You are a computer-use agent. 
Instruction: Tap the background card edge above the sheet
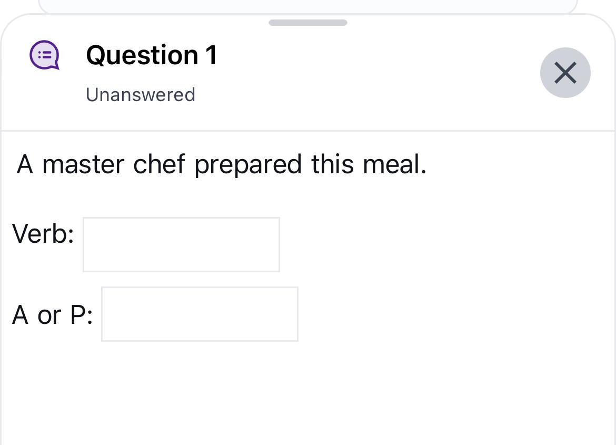(307, 5)
